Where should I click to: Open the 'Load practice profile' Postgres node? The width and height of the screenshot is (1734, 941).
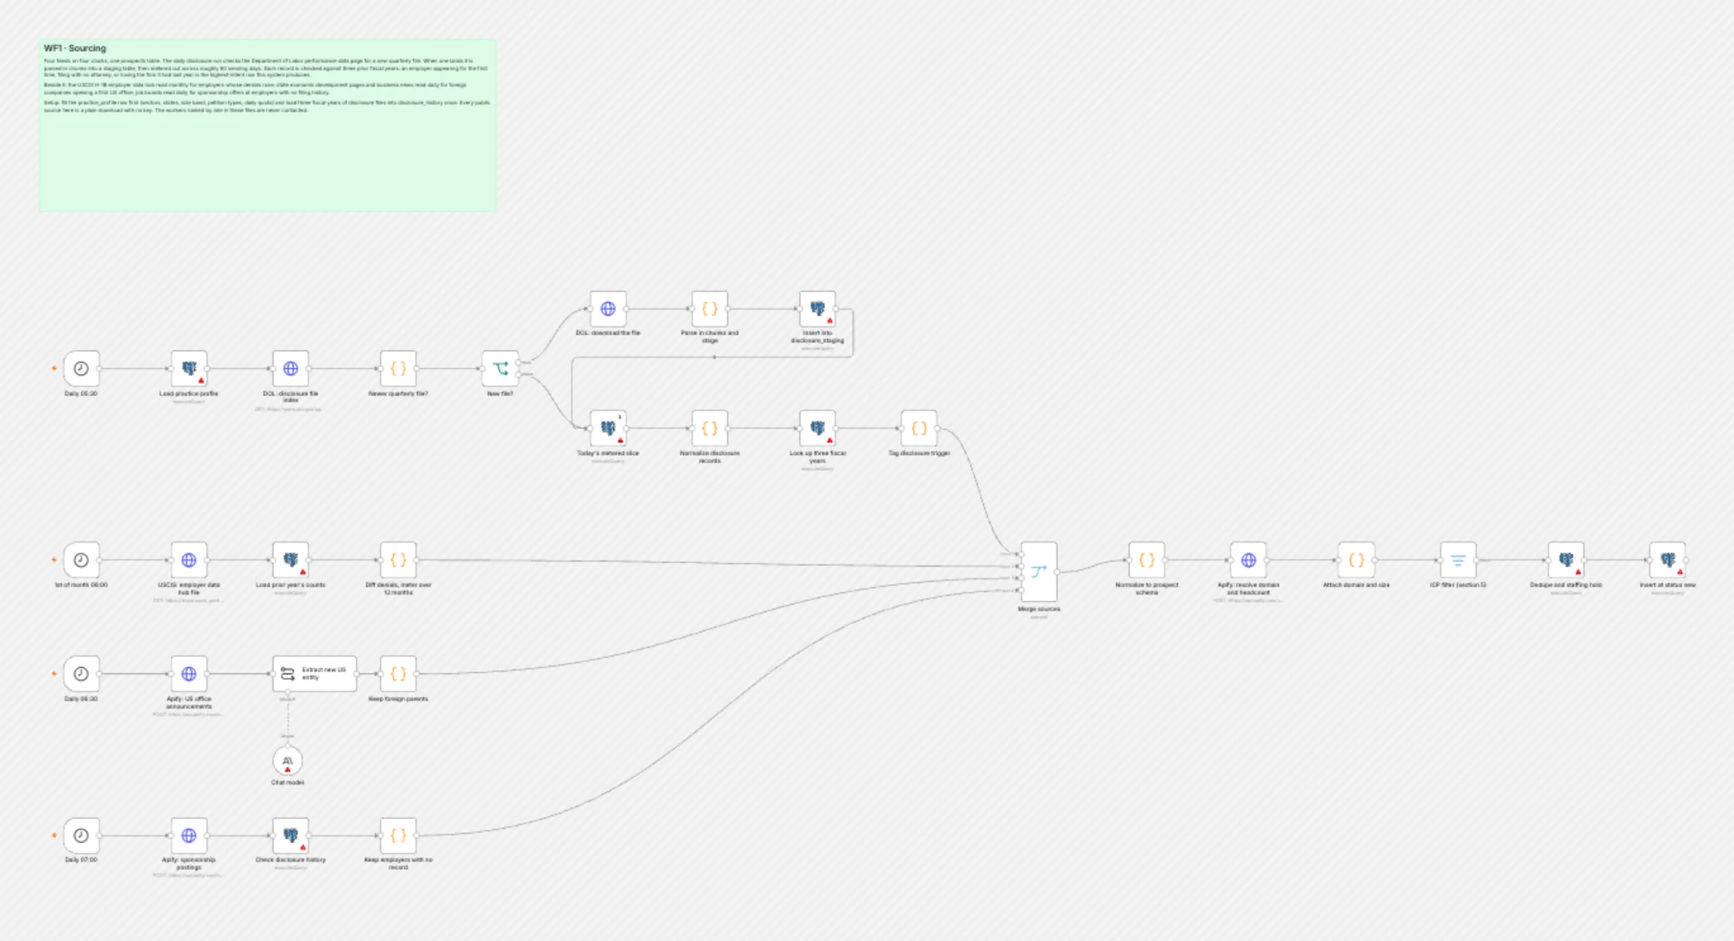point(189,368)
